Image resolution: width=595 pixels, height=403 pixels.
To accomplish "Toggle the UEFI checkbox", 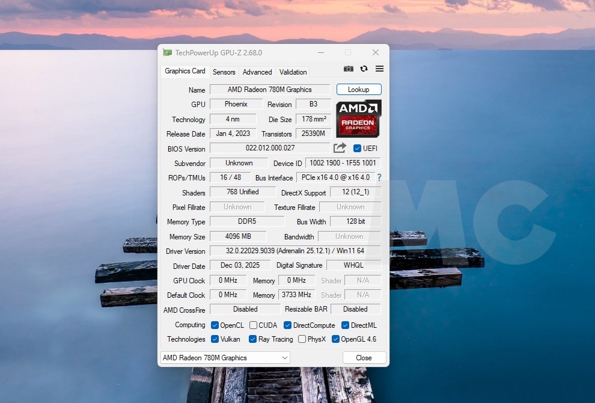I will [357, 149].
